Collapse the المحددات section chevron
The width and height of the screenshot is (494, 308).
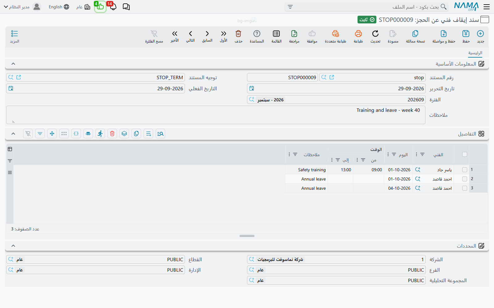coord(13,246)
